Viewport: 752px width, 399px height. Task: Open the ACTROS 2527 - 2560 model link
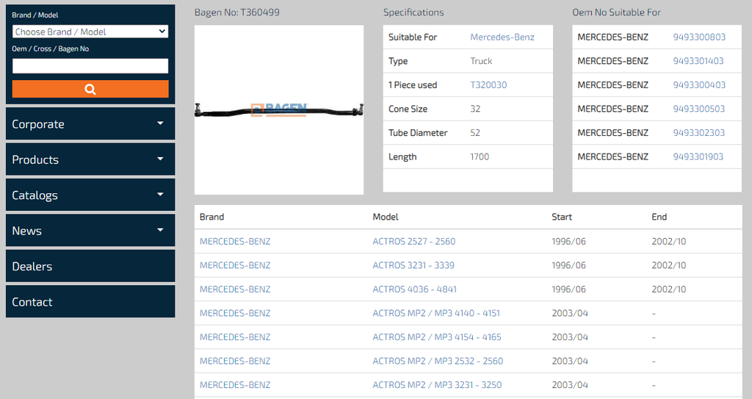click(413, 242)
